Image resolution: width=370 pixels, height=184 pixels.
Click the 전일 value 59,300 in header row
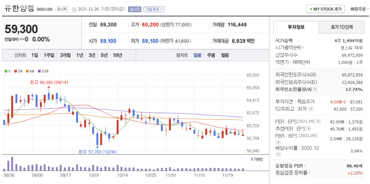[x=108, y=25]
